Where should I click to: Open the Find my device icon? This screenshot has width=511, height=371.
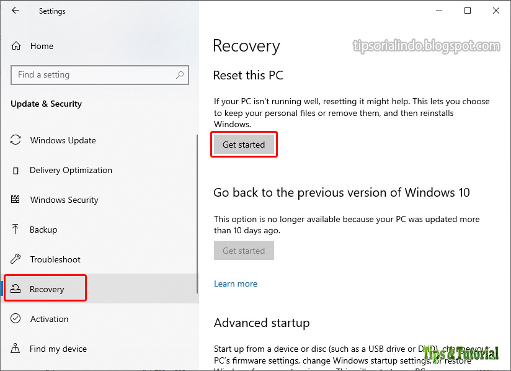tap(16, 349)
